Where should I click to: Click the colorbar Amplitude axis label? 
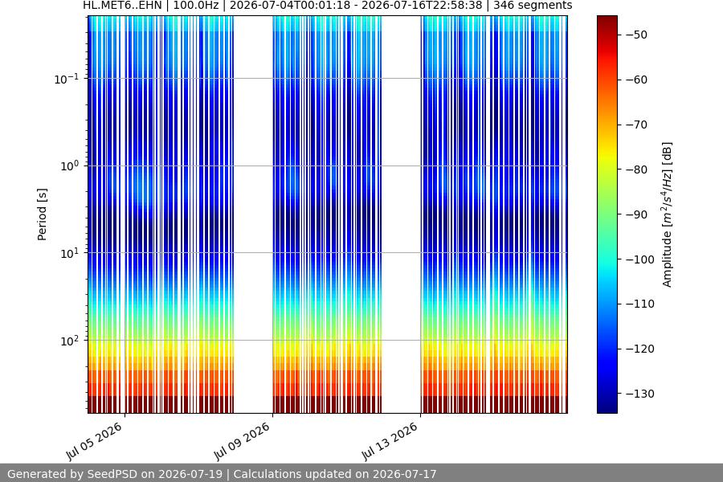point(667,214)
